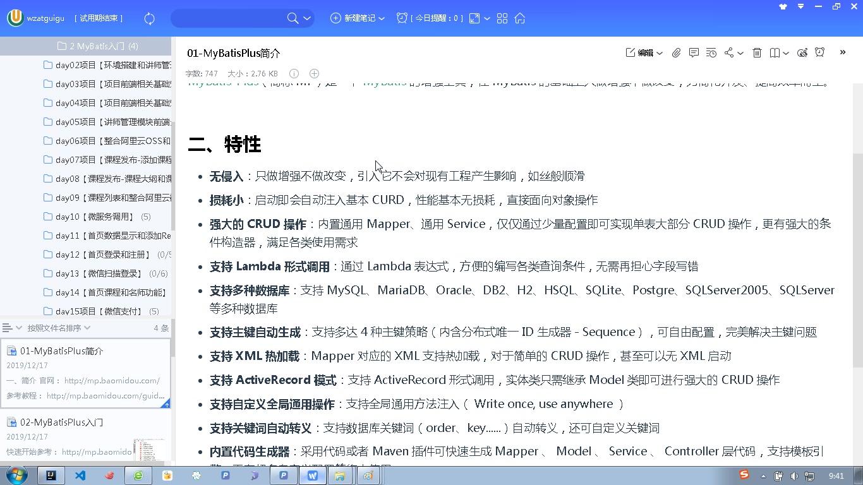Click thumbnail of 02-MyBatisPlus入门 note
863x485 pixels.
point(150,449)
